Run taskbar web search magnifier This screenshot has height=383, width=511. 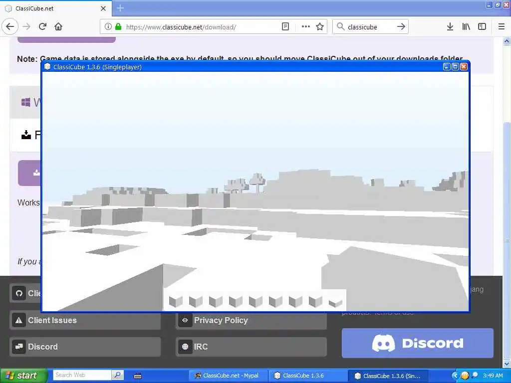coord(118,375)
